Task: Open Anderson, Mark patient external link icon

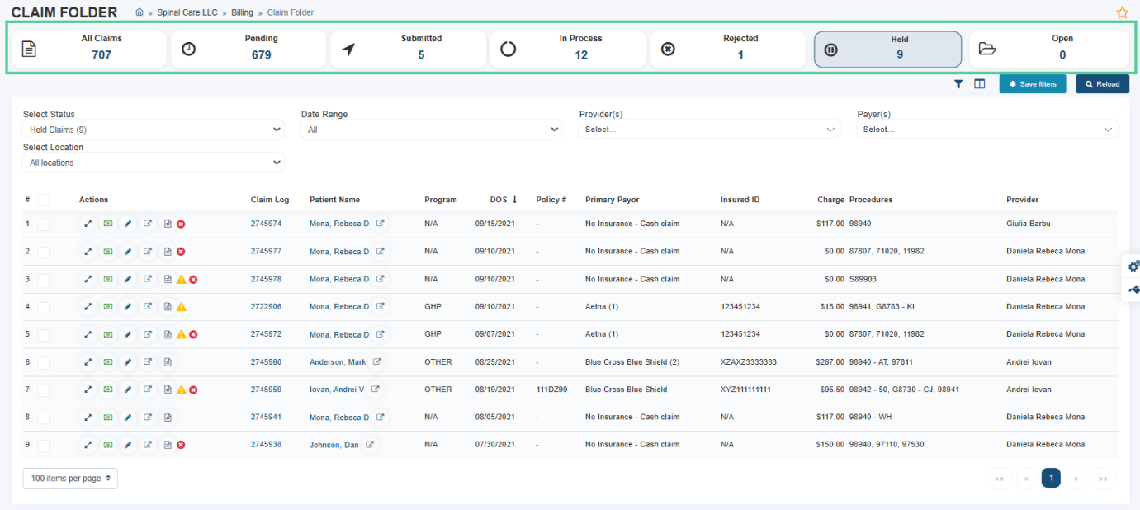Action: 377,361
